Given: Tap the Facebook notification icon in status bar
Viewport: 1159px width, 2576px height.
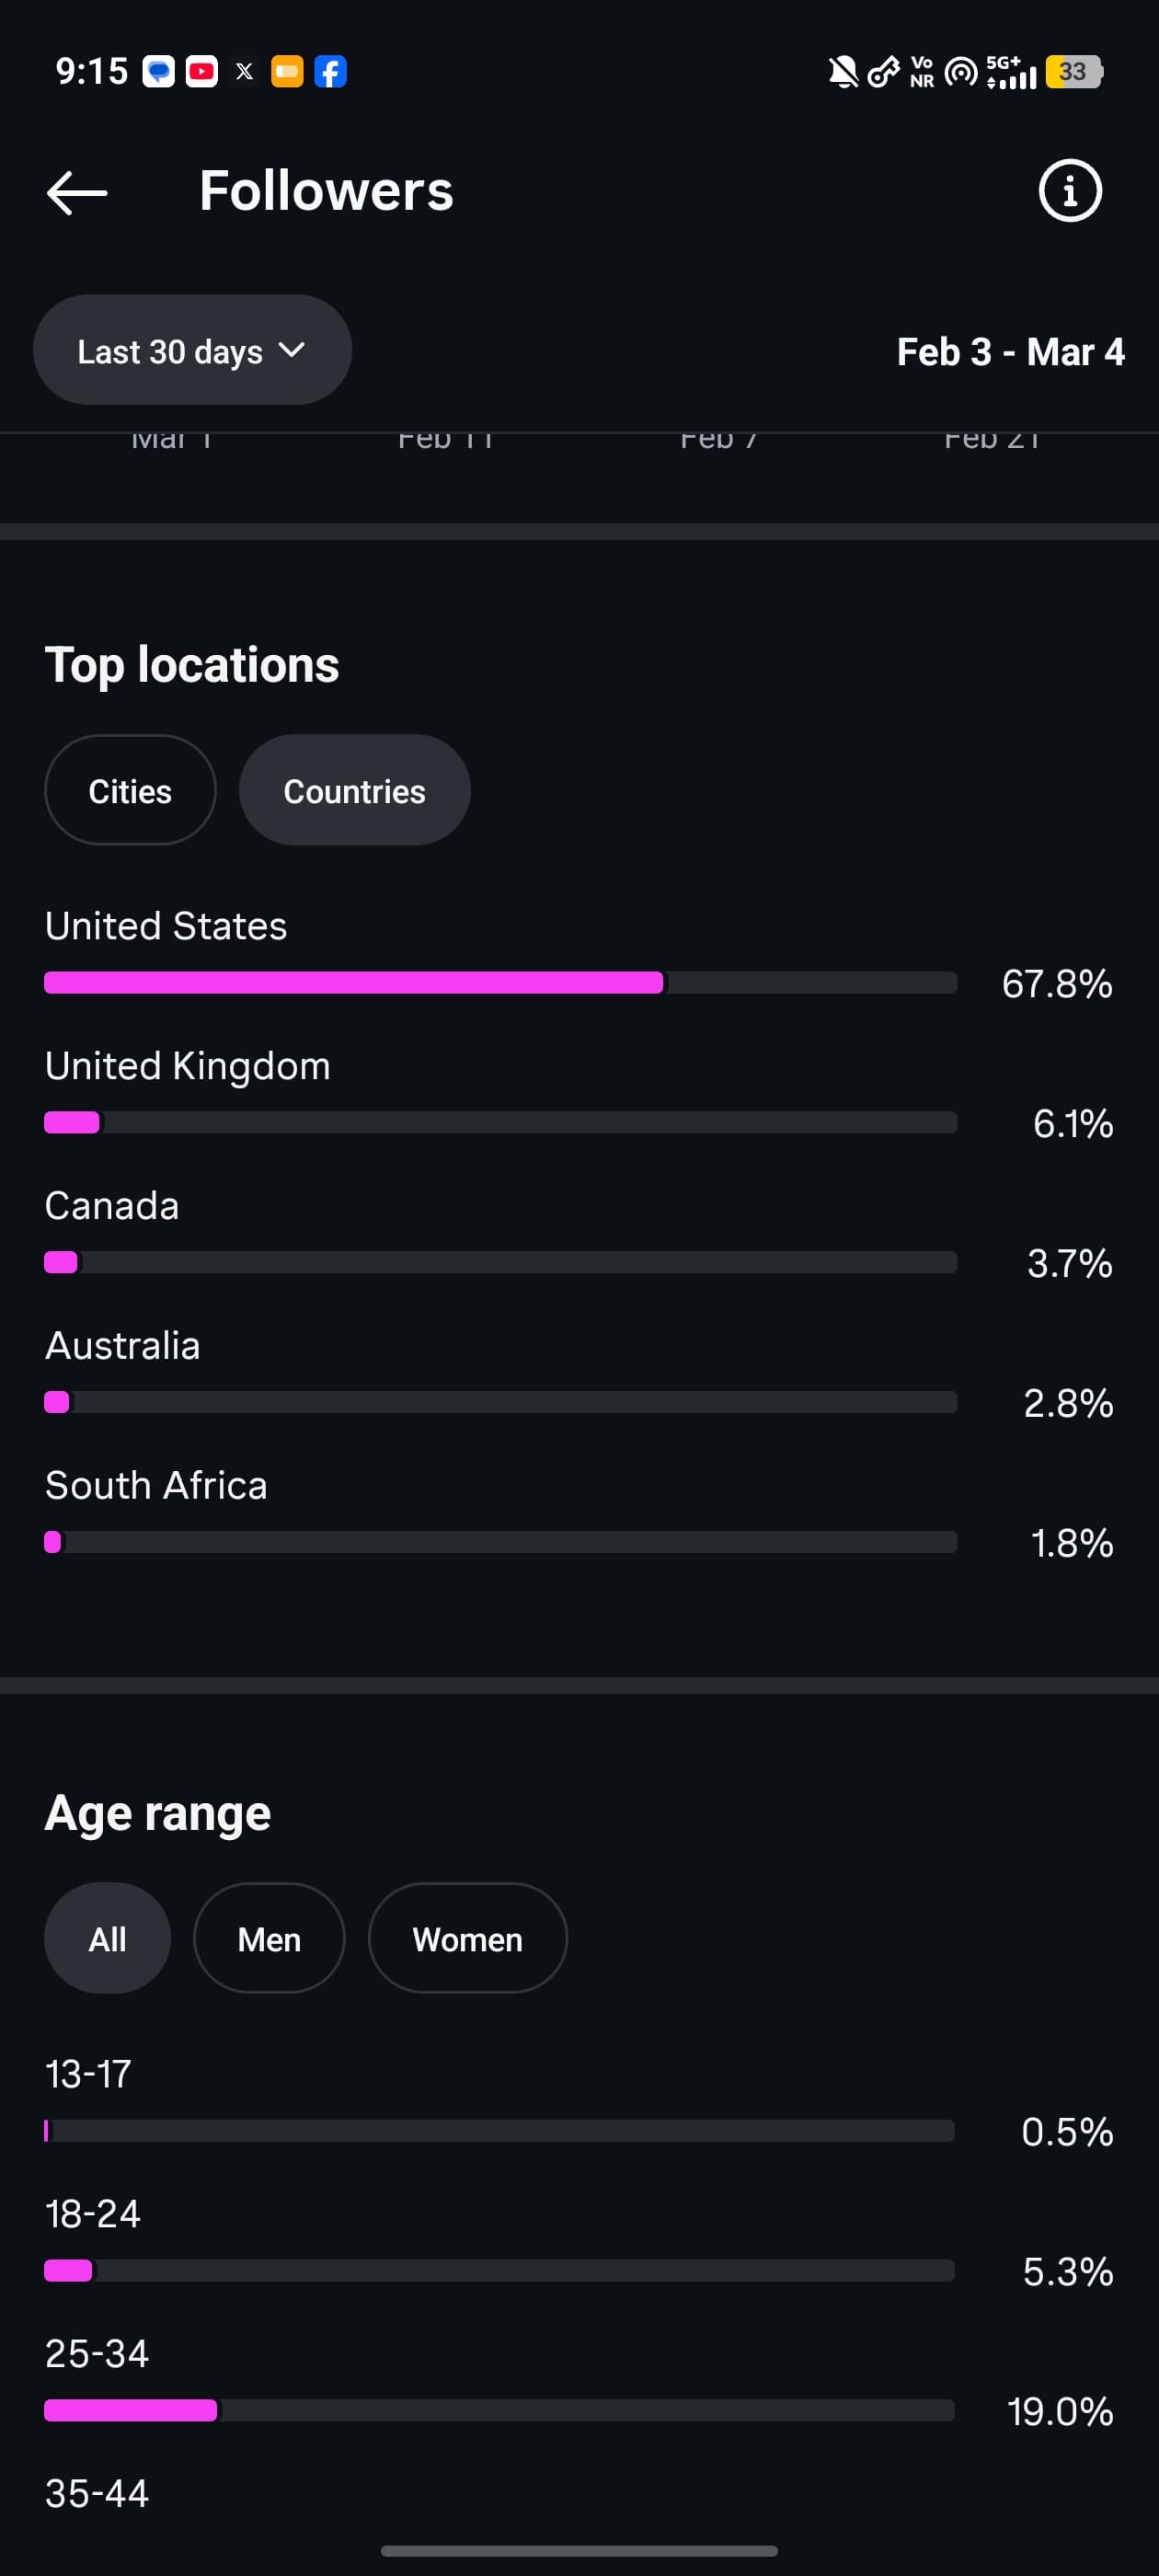Looking at the screenshot, I should point(330,72).
